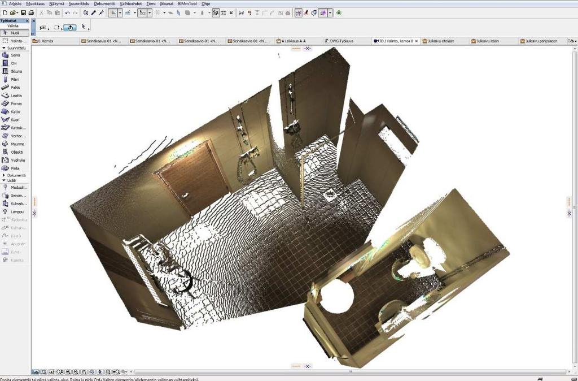
Task: Click the horizontal scrollbar at the bottom
Action: pos(350,372)
